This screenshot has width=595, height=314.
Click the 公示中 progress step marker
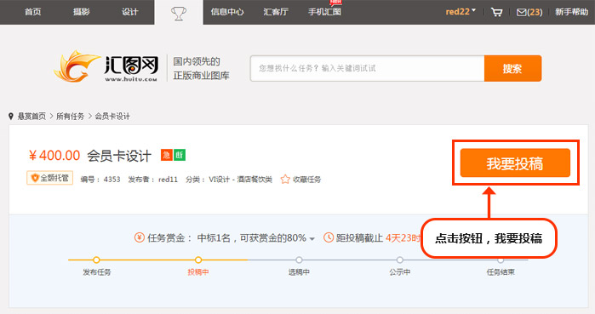(399, 260)
